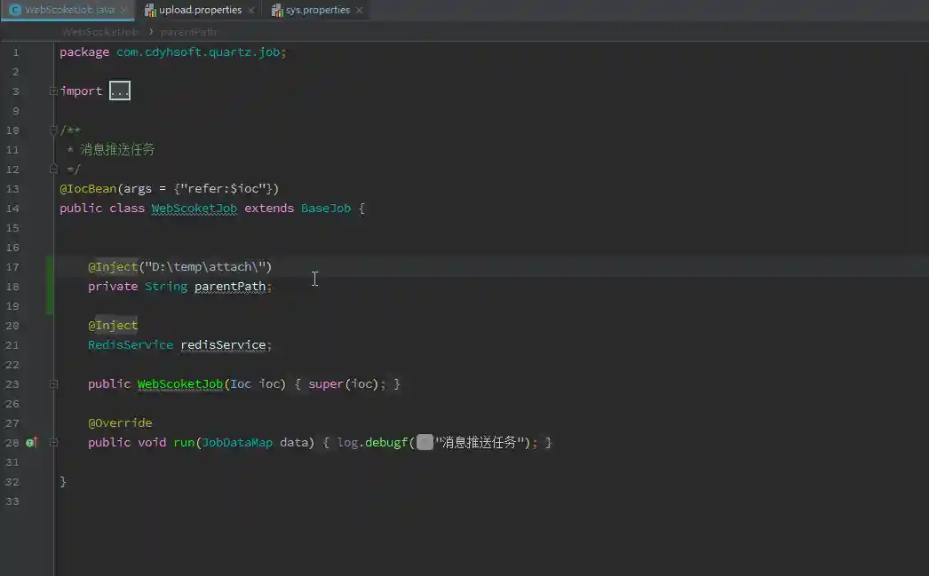Click the green change marker beside parentPath line

coord(50,286)
